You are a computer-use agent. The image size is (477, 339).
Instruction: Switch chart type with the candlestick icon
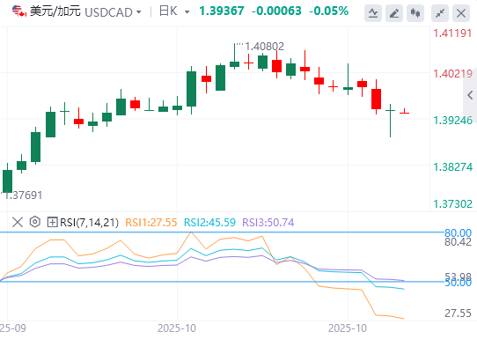[x=415, y=13]
